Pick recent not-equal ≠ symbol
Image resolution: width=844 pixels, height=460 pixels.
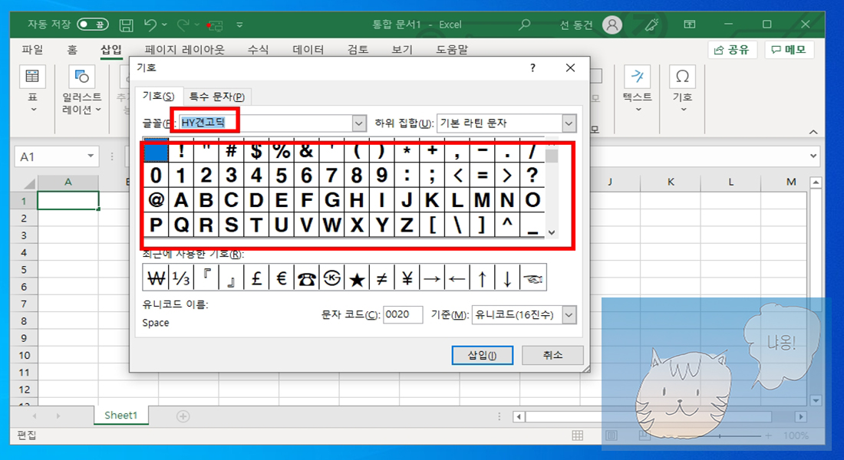pos(381,278)
